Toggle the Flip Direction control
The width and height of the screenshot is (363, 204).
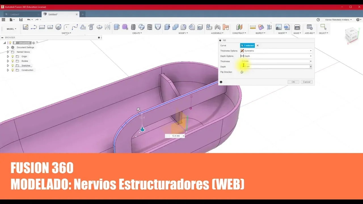242,72
